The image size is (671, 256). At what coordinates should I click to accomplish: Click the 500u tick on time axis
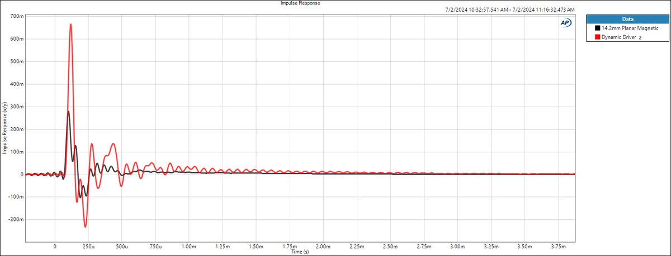coord(121,246)
